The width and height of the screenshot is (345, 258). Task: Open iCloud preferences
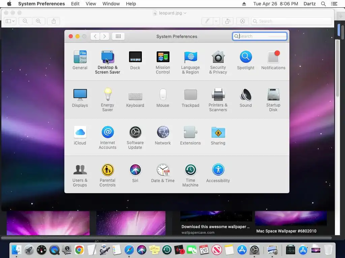pos(80,135)
